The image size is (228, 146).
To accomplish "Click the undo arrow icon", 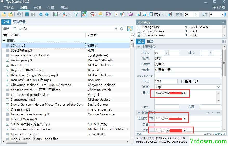I will tap(19, 14).
